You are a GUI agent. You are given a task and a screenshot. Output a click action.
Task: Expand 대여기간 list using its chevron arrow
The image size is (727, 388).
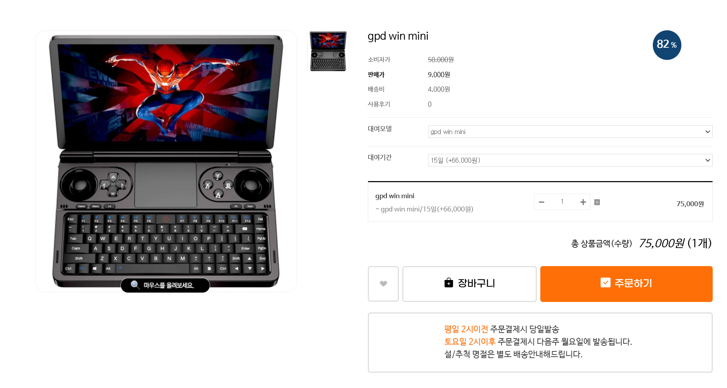[x=707, y=160]
